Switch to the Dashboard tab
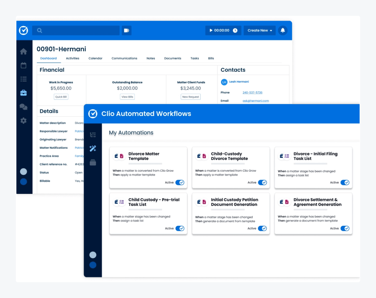Screen dimensions: 376x298 49,58
